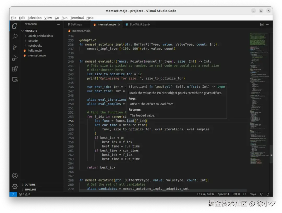Open the Explorer view in activity bar
The image size is (282, 213).
pyautogui.click(x=15, y=26)
